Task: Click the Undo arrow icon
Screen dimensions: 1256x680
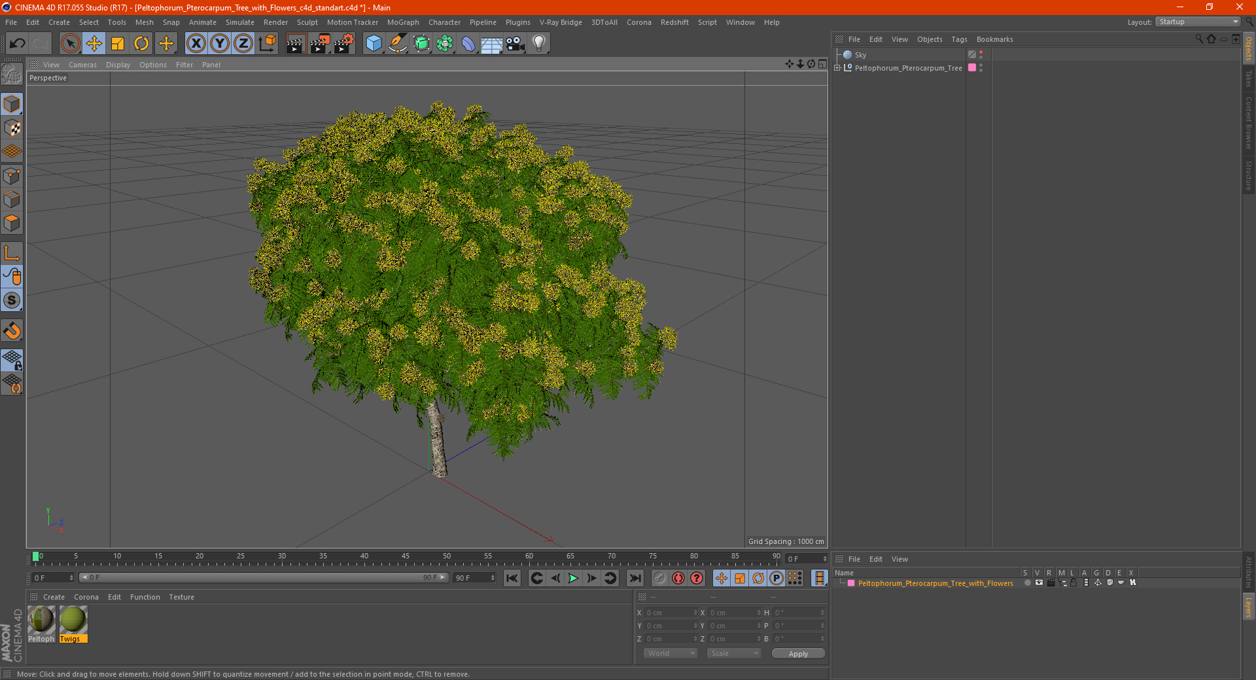Action: point(18,44)
